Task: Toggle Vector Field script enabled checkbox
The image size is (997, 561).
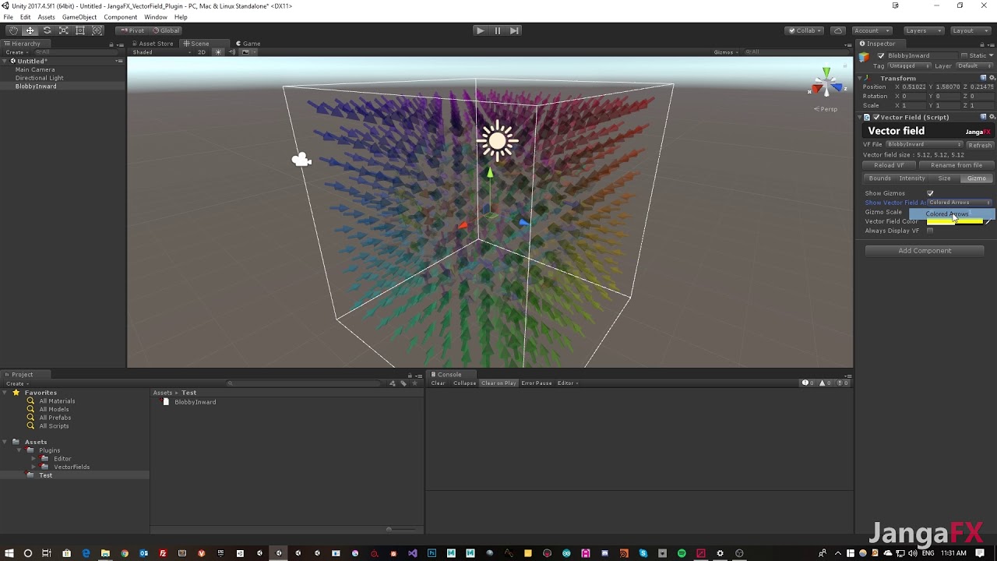Action: click(x=875, y=117)
